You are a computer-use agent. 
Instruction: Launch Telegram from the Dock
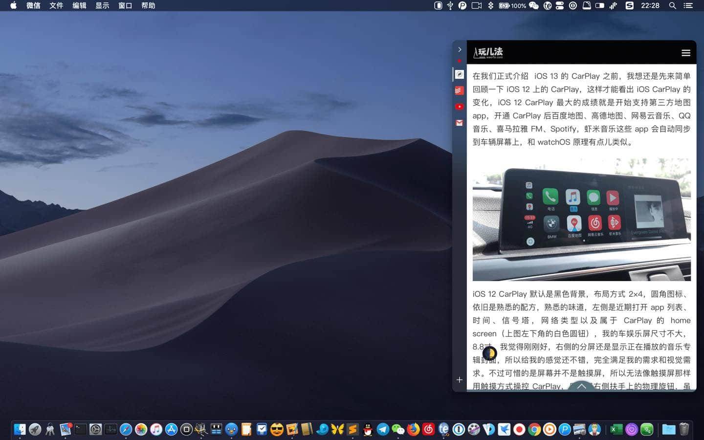pyautogui.click(x=383, y=429)
